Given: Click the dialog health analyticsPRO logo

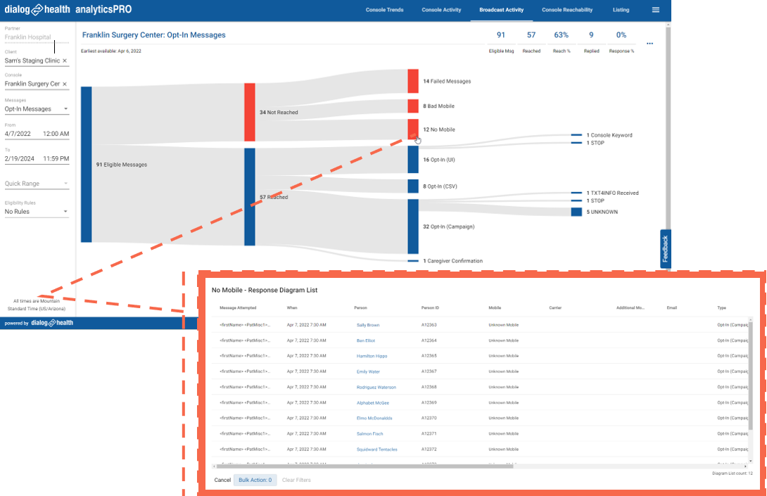Looking at the screenshot, I should click(x=68, y=9).
